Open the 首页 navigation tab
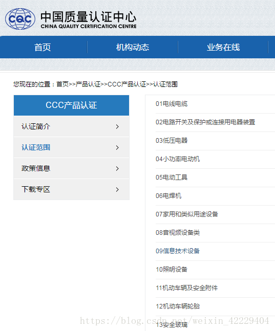This screenshot has width=275, height=331. pos(43,47)
